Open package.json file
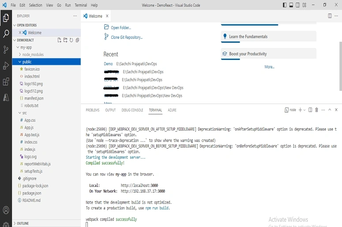 tap(32, 193)
